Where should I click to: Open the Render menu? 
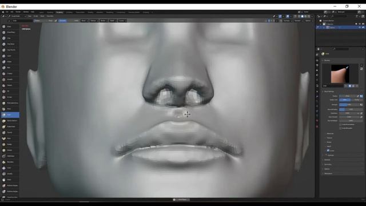point(18,12)
